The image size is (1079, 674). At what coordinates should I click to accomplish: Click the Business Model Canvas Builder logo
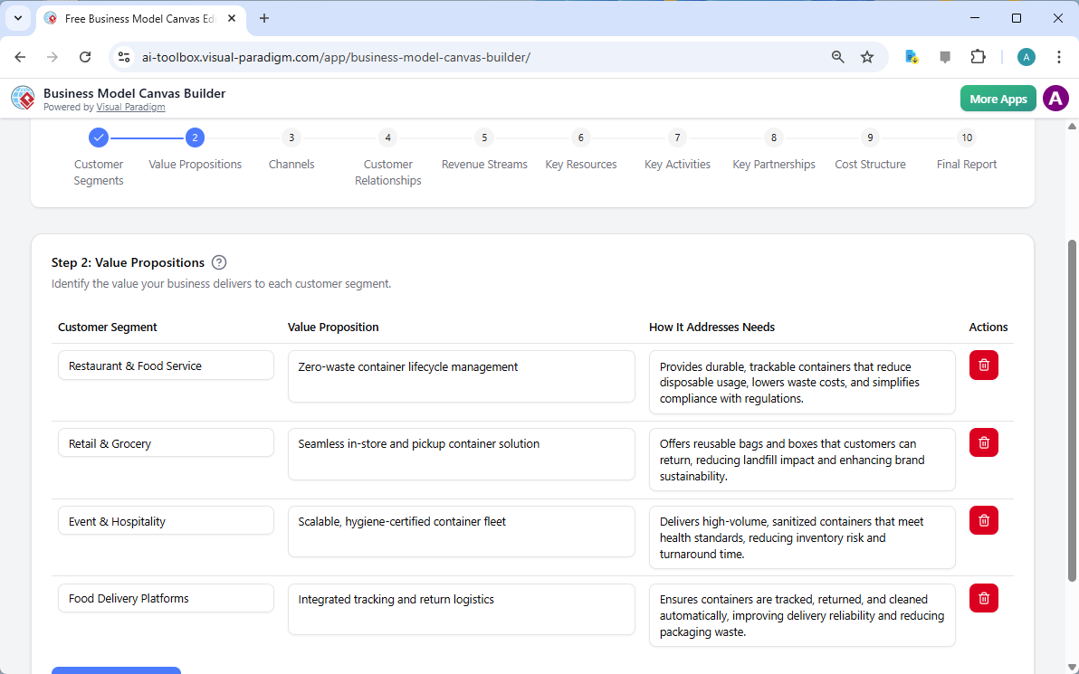(23, 98)
